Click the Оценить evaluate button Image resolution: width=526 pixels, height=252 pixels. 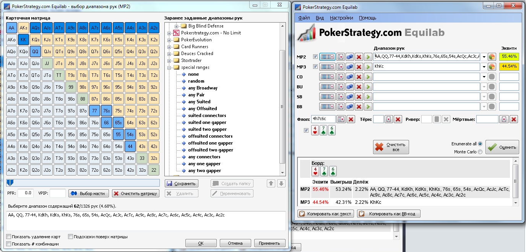[x=503, y=147]
